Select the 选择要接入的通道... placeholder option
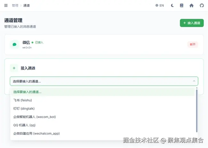The width and height of the screenshot is (208, 148). 103,92
